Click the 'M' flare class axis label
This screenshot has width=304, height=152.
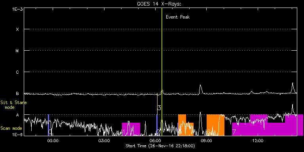(x=17, y=51)
